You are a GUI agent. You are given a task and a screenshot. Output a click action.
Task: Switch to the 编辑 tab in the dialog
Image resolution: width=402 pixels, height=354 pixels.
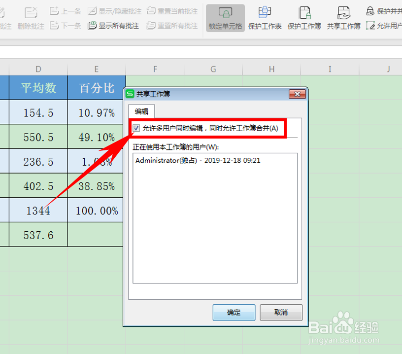point(141,111)
